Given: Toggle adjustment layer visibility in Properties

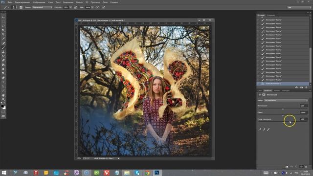Looking at the screenshot, I should click(x=301, y=167).
